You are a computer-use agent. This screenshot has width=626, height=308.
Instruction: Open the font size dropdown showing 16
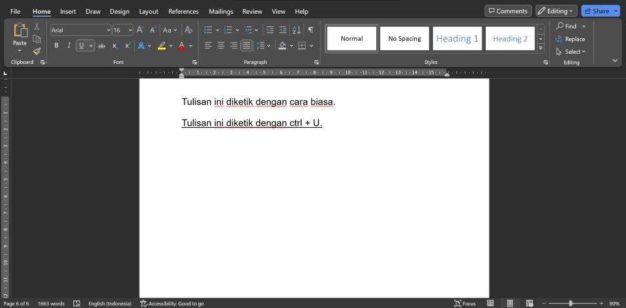click(x=123, y=30)
